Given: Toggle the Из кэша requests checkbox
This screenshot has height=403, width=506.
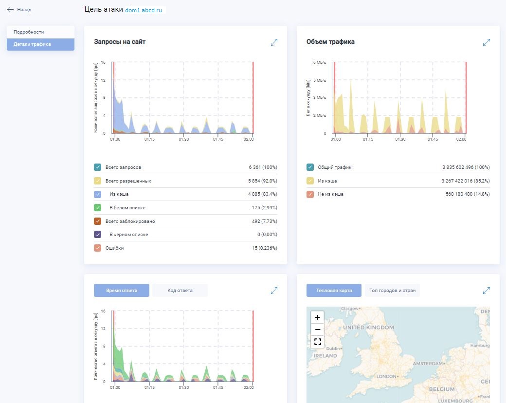Looking at the screenshot, I should coord(98,194).
